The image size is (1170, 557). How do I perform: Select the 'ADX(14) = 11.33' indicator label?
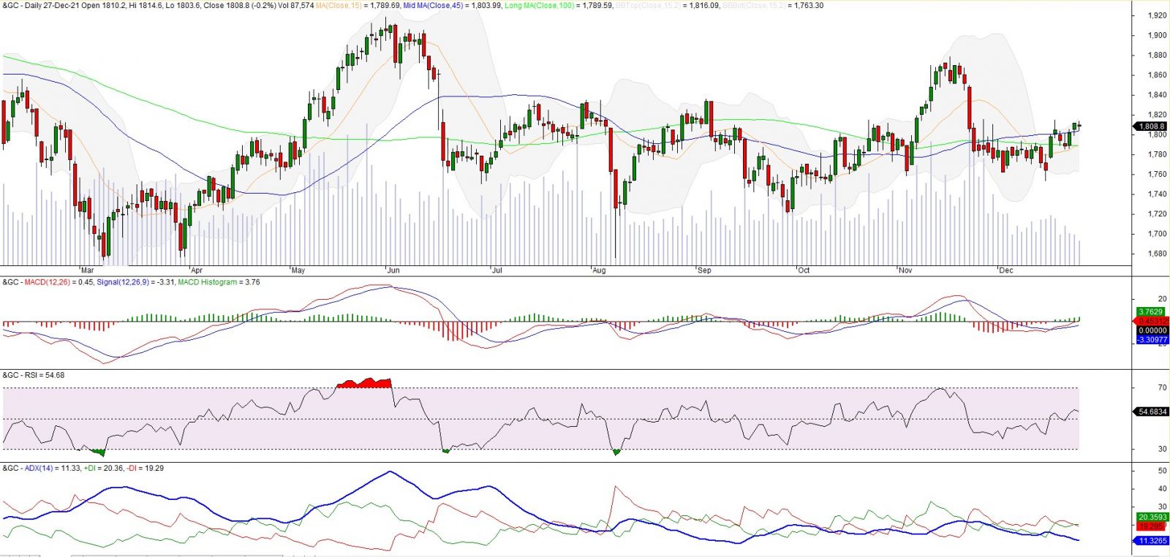(x=53, y=468)
